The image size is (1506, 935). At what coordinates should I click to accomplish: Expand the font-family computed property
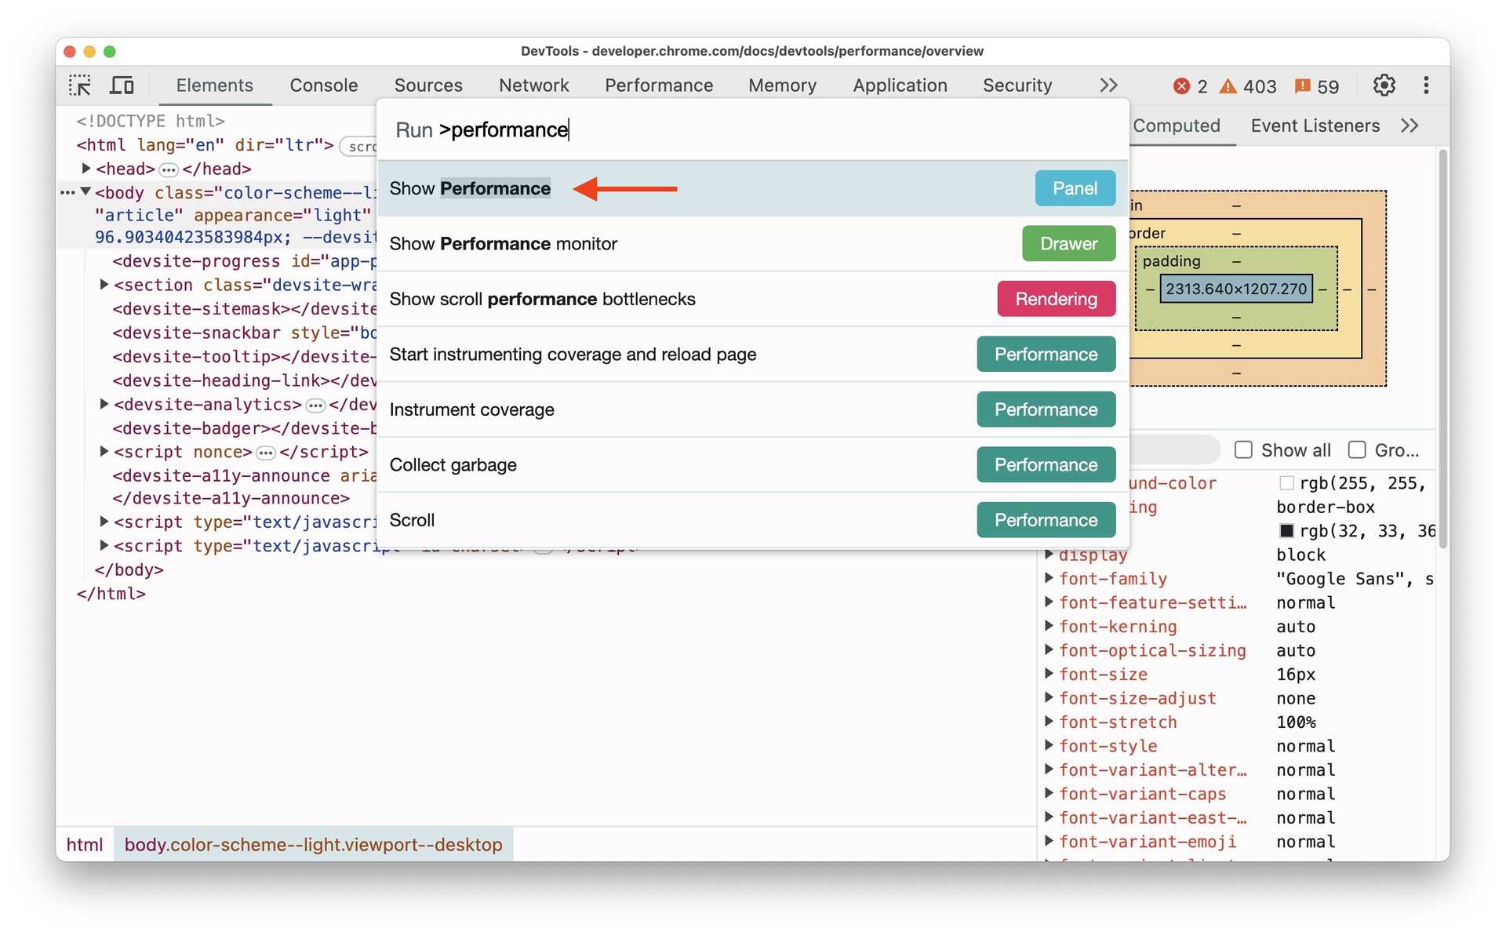pyautogui.click(x=1049, y=579)
